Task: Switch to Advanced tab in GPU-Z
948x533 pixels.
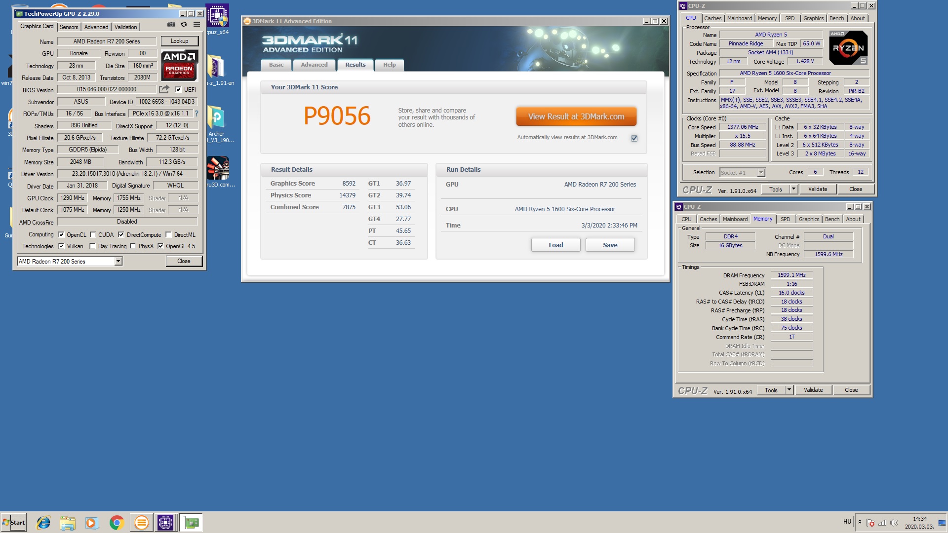Action: (x=96, y=27)
